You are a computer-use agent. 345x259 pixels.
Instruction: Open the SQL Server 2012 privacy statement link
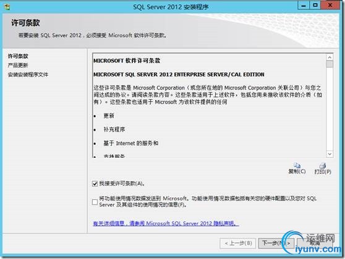pos(166,223)
